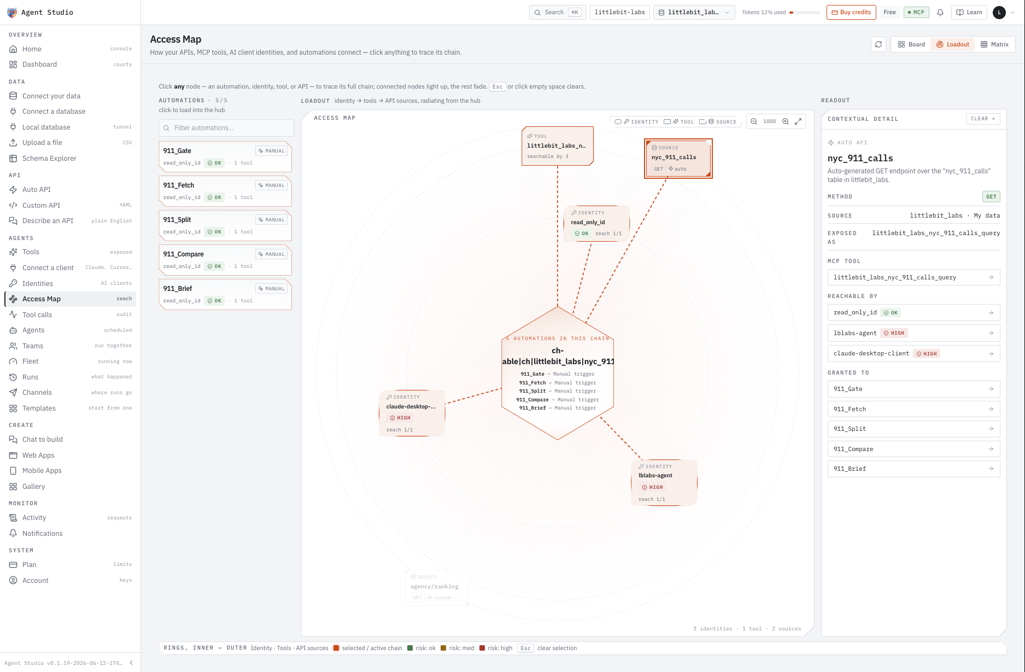The image size is (1025, 672).
Task: Click the Learn button
Action: [969, 13]
